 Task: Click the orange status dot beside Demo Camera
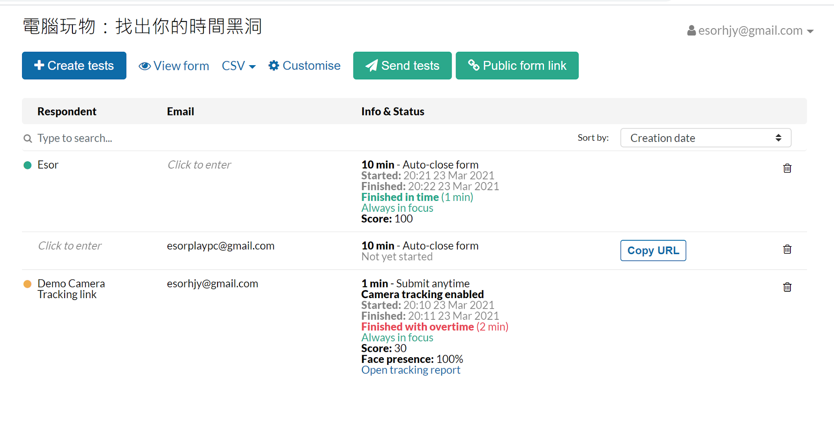(27, 283)
